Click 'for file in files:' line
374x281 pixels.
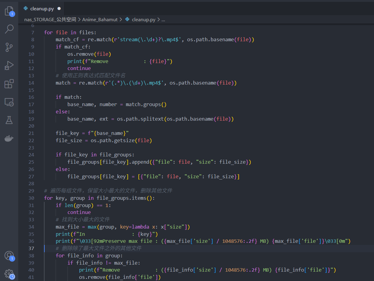(x=70, y=32)
